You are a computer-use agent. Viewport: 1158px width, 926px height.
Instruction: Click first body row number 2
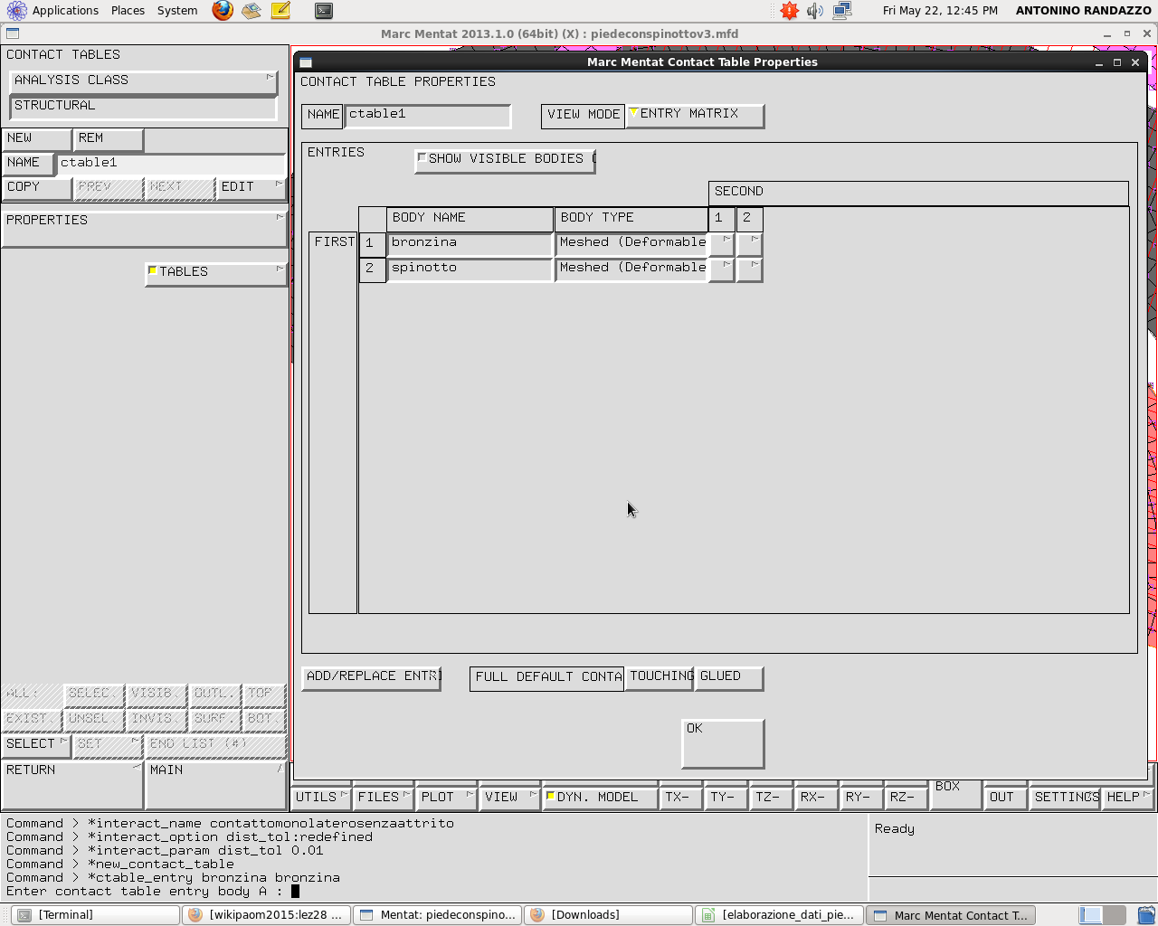click(372, 269)
